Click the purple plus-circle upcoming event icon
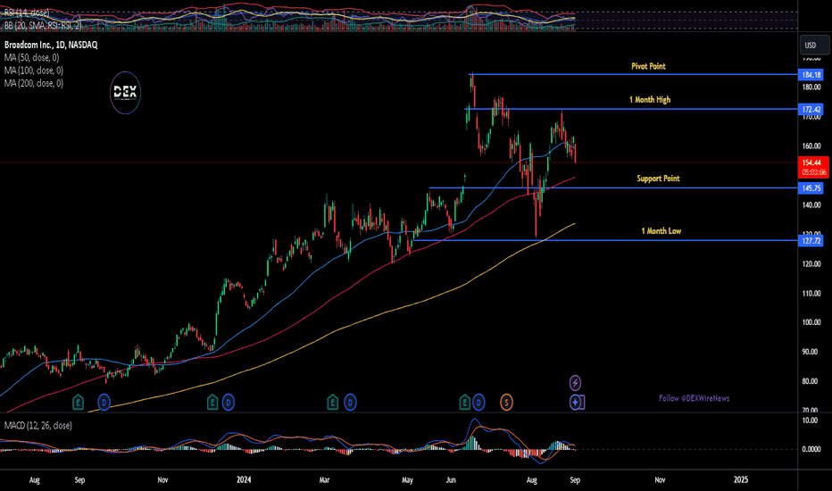Screen dimensions: 832x491 point(577,403)
